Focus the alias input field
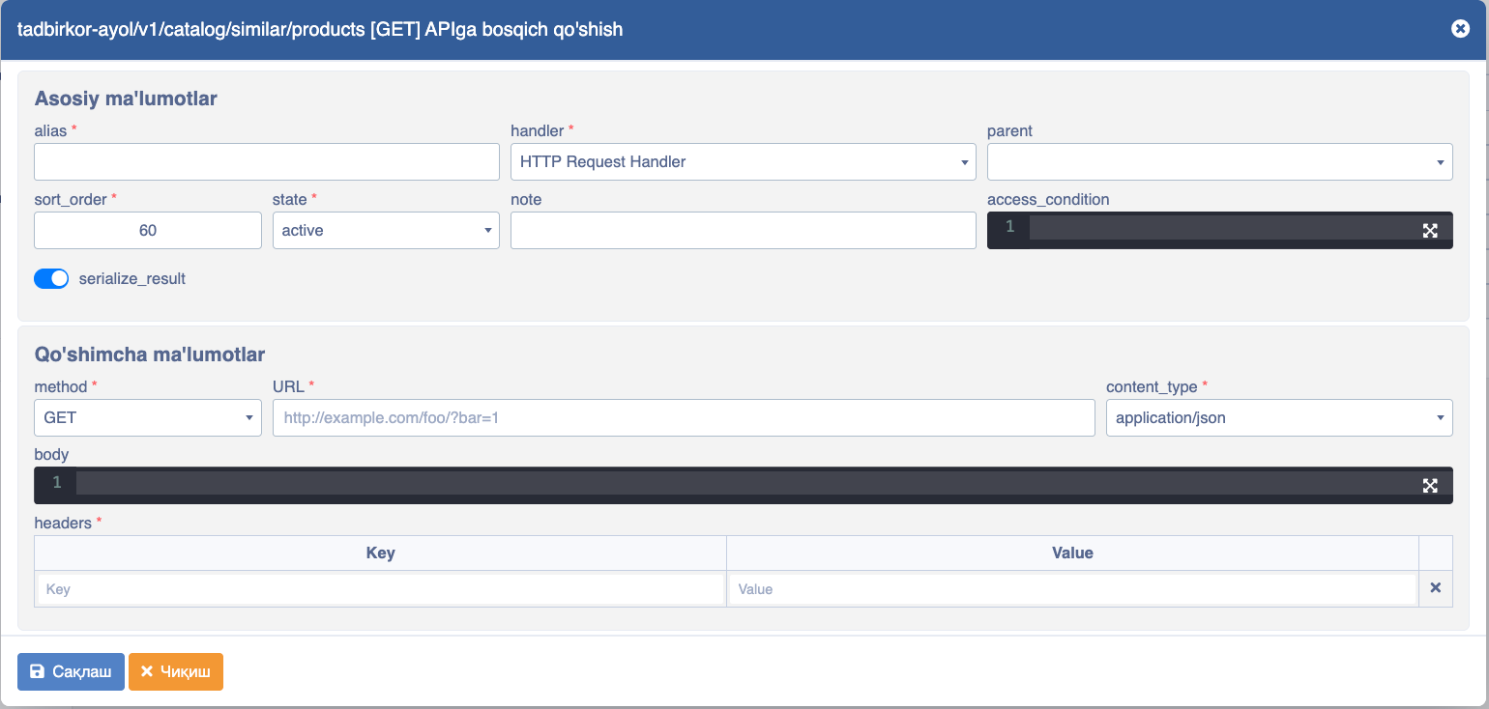 (x=267, y=162)
